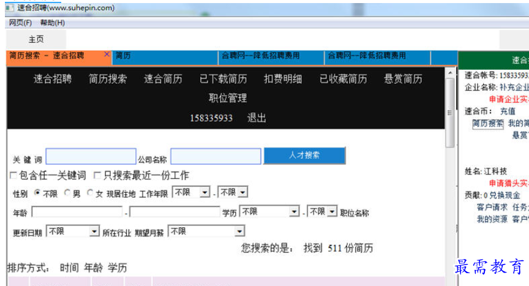Check 包含任一关键词 checkbox
This screenshot has width=529, height=286.
coord(13,175)
